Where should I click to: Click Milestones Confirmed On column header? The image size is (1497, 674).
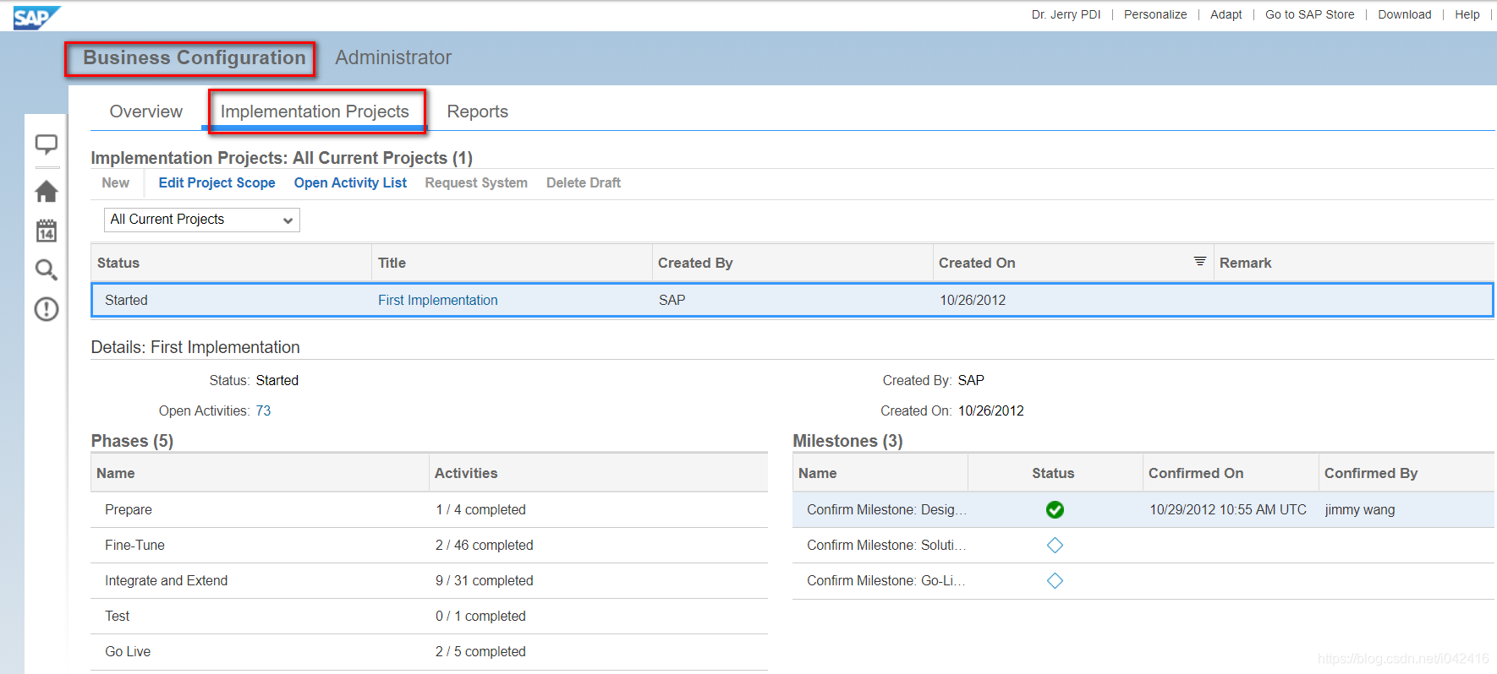click(1231, 473)
